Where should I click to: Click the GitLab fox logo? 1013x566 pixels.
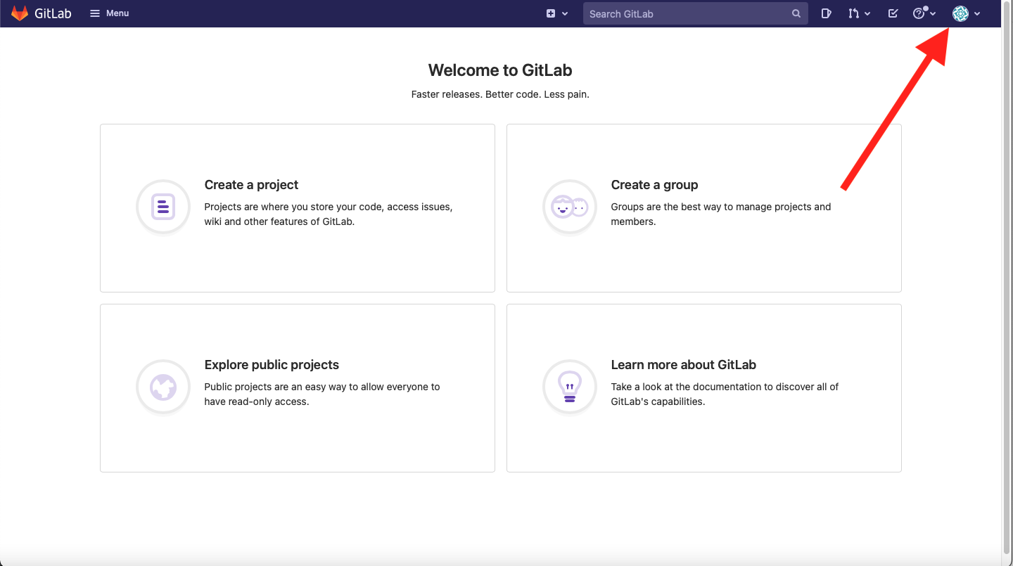tap(20, 13)
